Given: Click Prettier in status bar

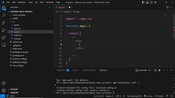Looking at the screenshot, I should (x=159, y=96).
